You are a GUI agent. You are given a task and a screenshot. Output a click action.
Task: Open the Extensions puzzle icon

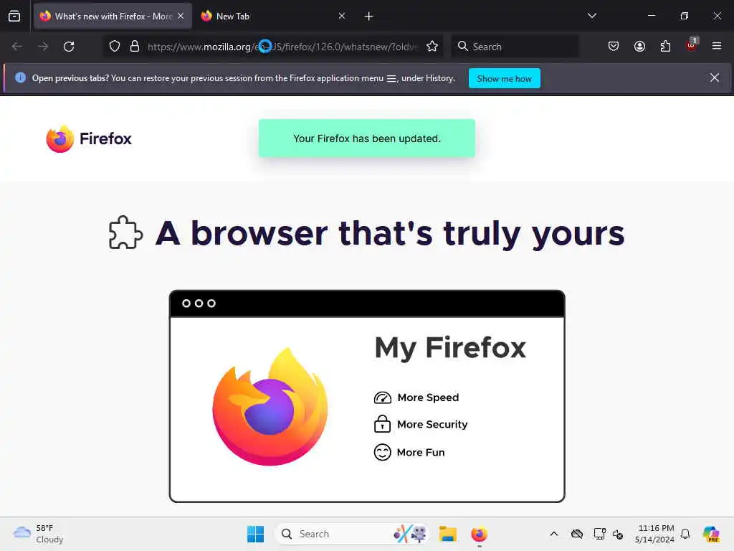[x=665, y=47]
